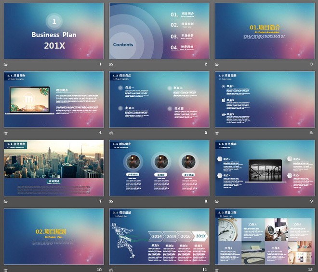Select slide 4 with the laptop image
The image size is (318, 272).
tap(53, 99)
